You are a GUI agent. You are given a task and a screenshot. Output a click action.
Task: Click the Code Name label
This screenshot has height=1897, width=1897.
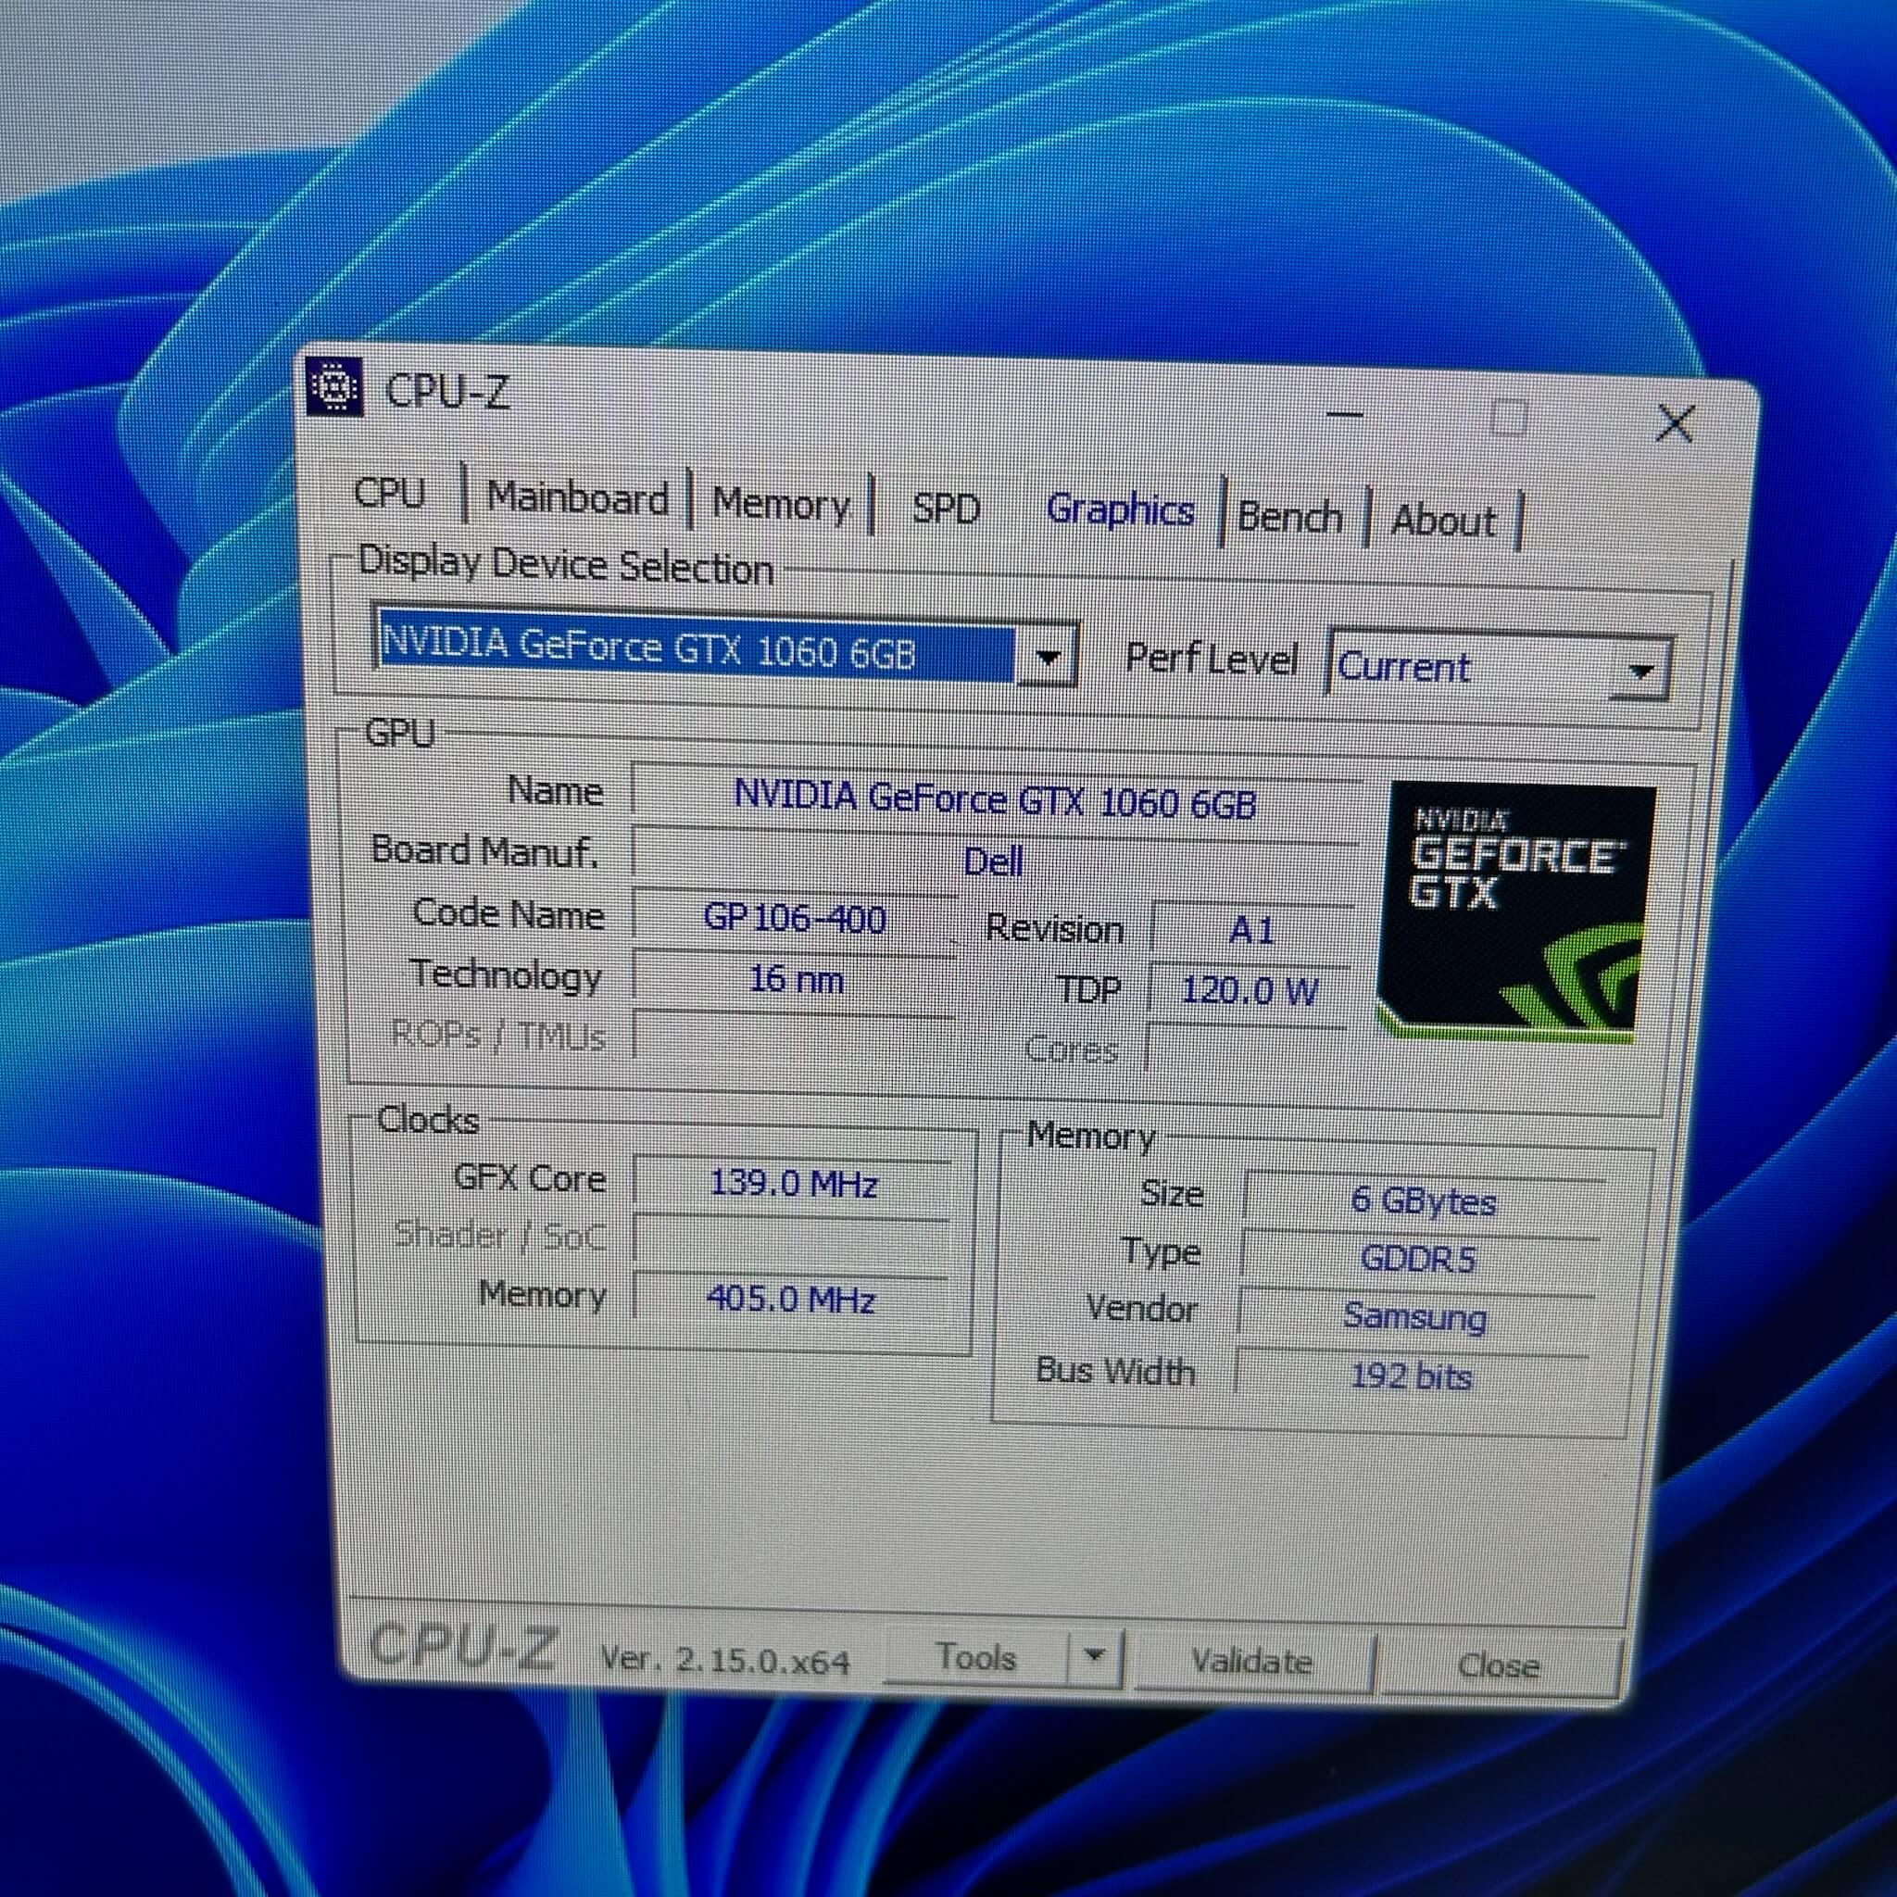pos(508,913)
